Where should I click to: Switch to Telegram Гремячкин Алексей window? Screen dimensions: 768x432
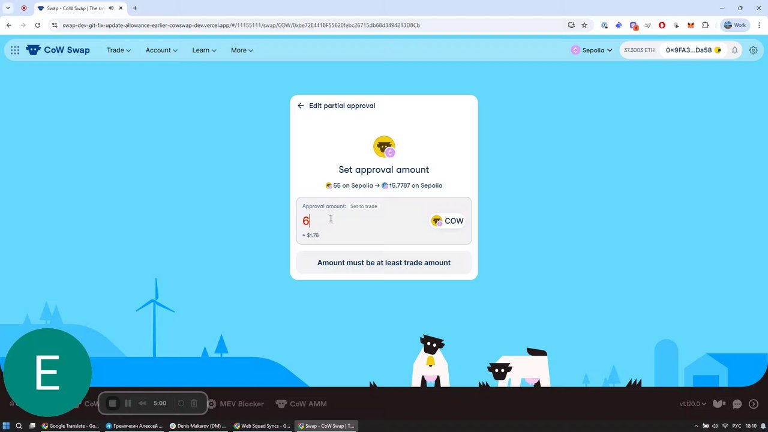tap(134, 426)
